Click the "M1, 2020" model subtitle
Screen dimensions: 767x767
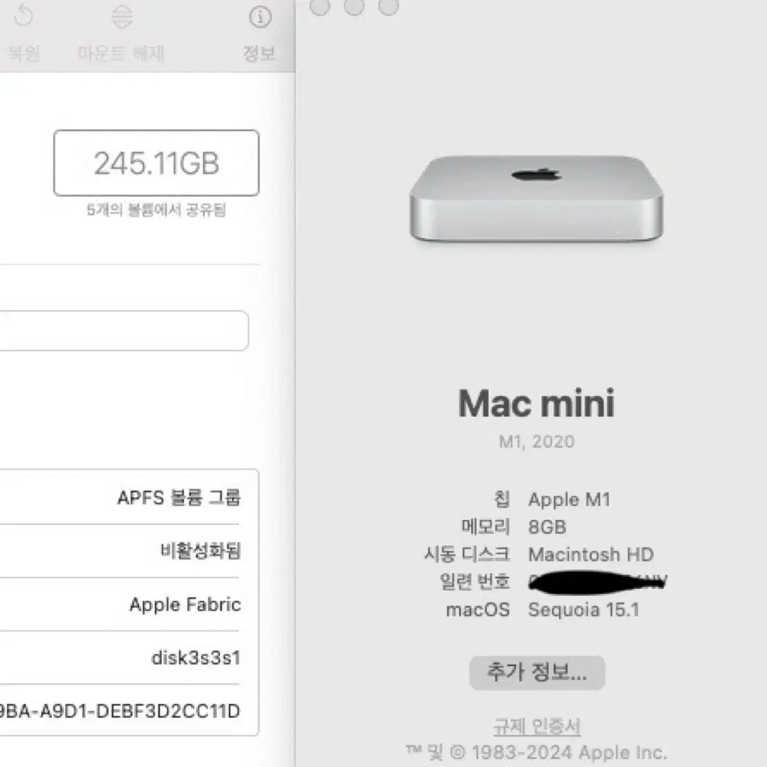tap(536, 442)
